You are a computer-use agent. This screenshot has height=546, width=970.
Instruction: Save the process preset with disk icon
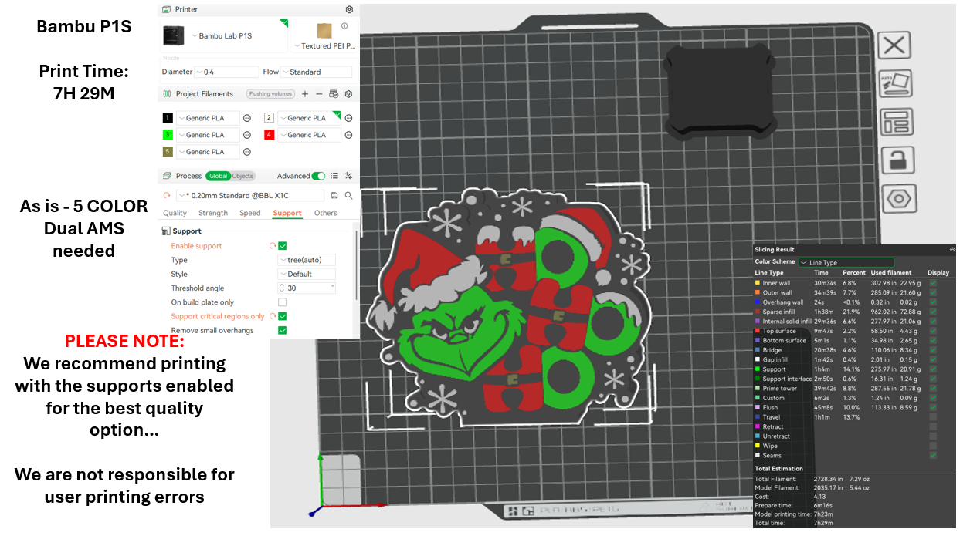point(334,196)
